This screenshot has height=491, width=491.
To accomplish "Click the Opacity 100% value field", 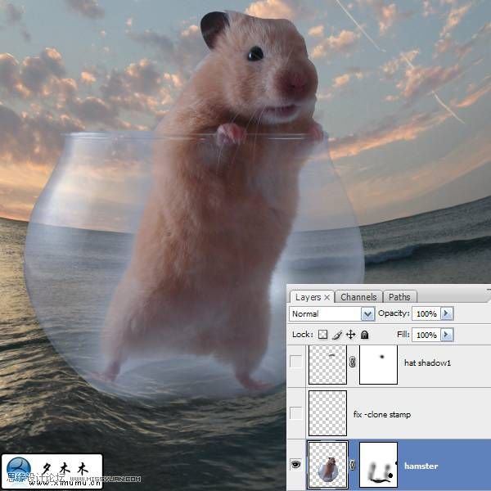I will [426, 313].
